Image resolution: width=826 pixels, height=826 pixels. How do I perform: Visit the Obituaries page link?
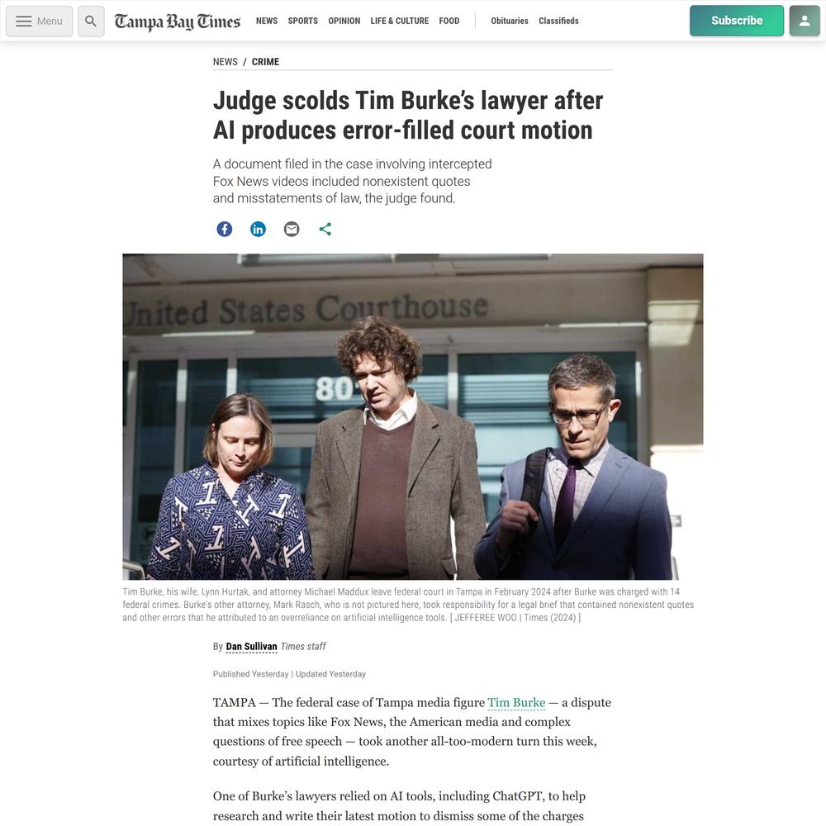coord(510,21)
